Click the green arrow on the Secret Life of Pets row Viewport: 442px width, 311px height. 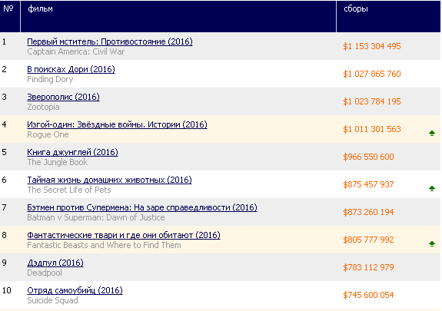tap(431, 188)
